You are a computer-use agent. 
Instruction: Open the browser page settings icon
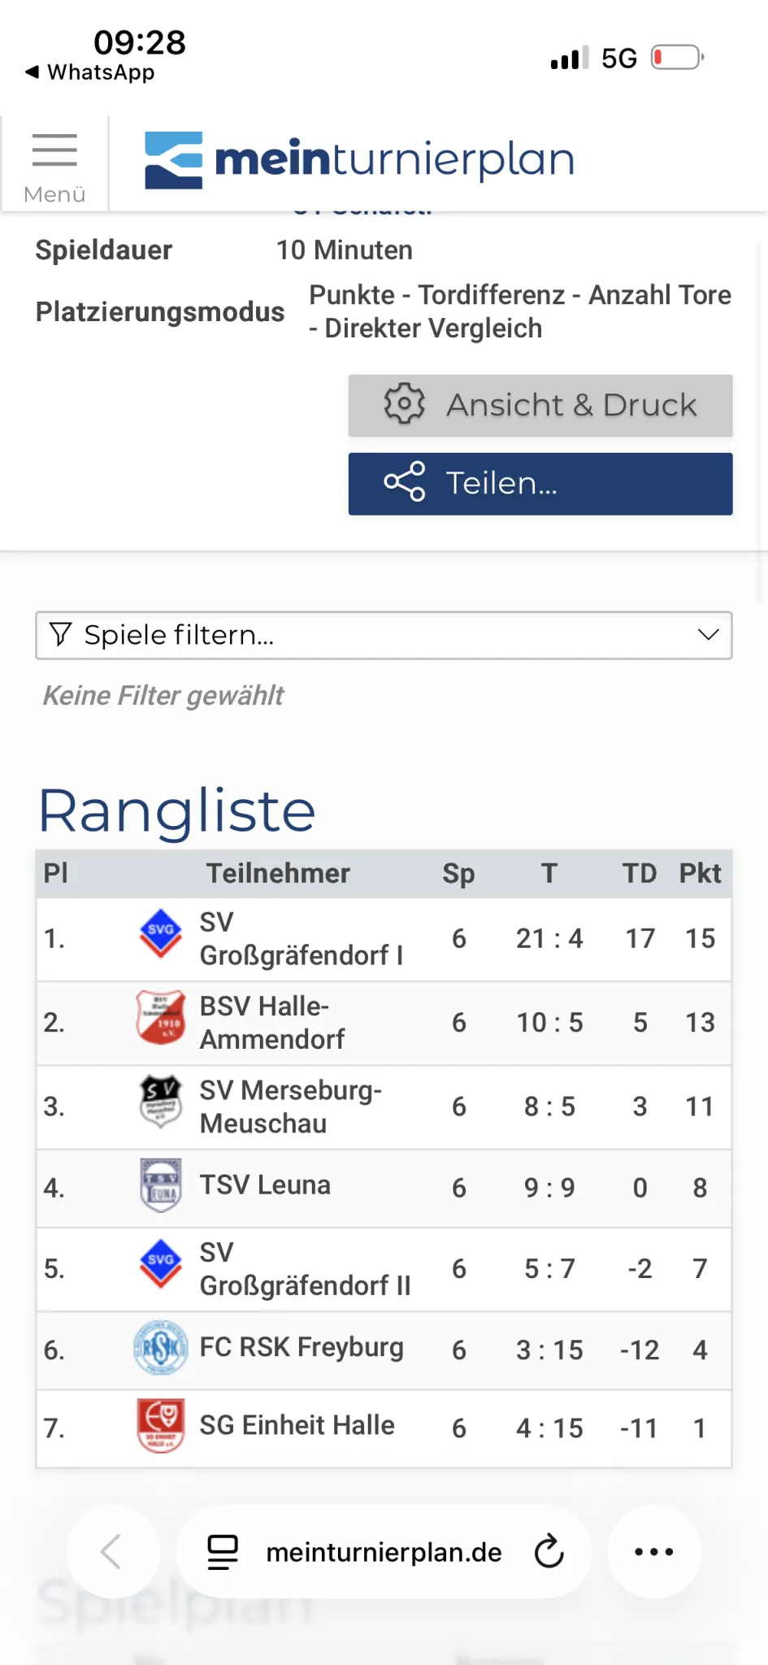click(x=223, y=1551)
